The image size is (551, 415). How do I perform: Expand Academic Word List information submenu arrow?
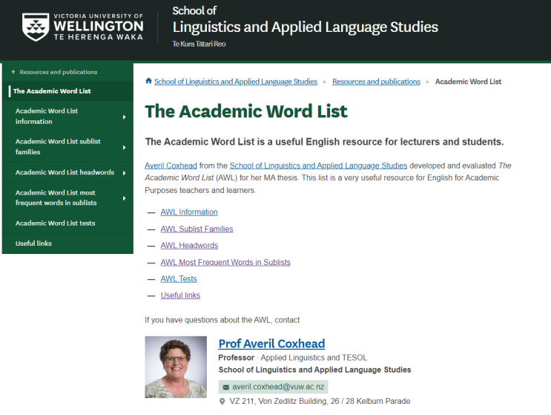pyautogui.click(x=124, y=117)
